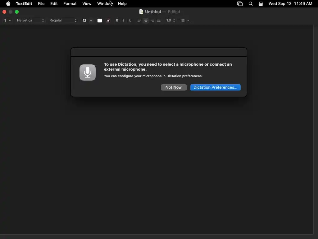Align text right
Image resolution: width=318 pixels, height=239 pixels.
[152, 21]
